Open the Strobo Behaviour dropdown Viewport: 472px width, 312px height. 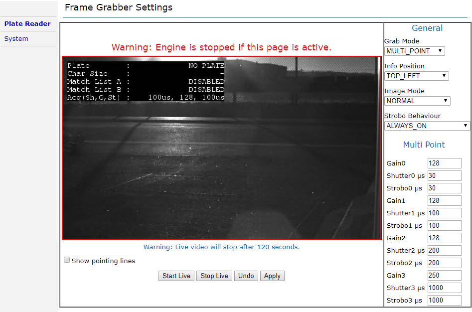coord(428,126)
